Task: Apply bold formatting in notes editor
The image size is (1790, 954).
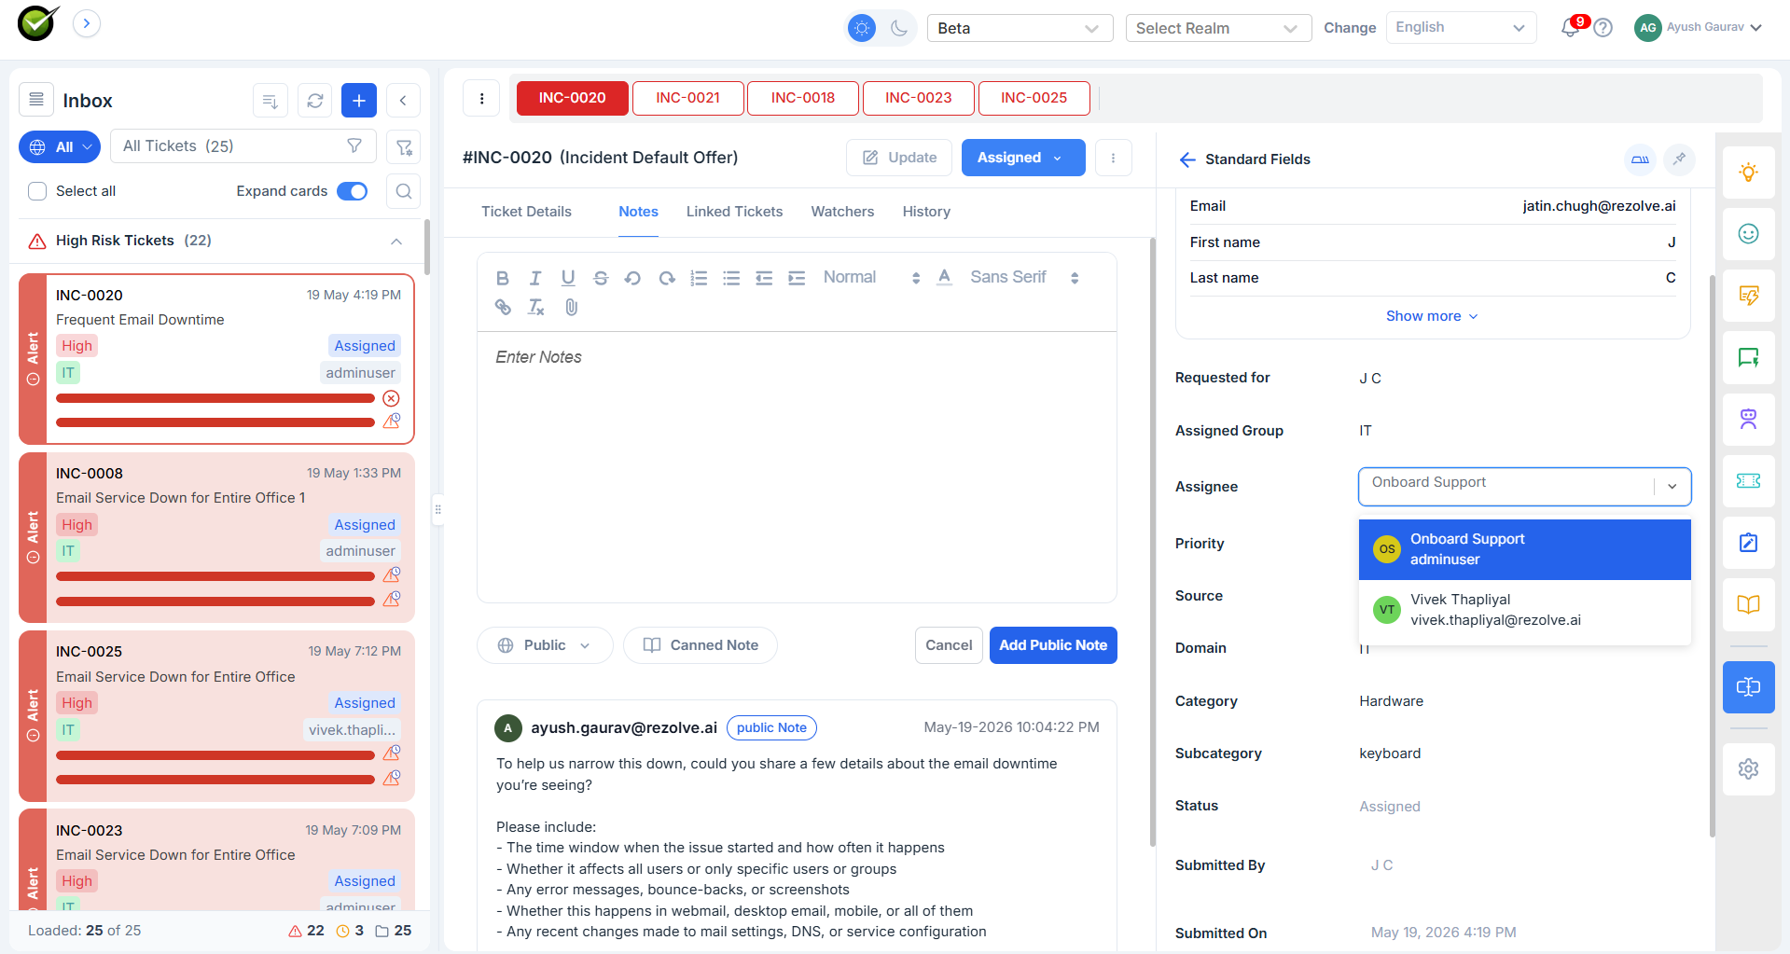Action: click(502, 278)
